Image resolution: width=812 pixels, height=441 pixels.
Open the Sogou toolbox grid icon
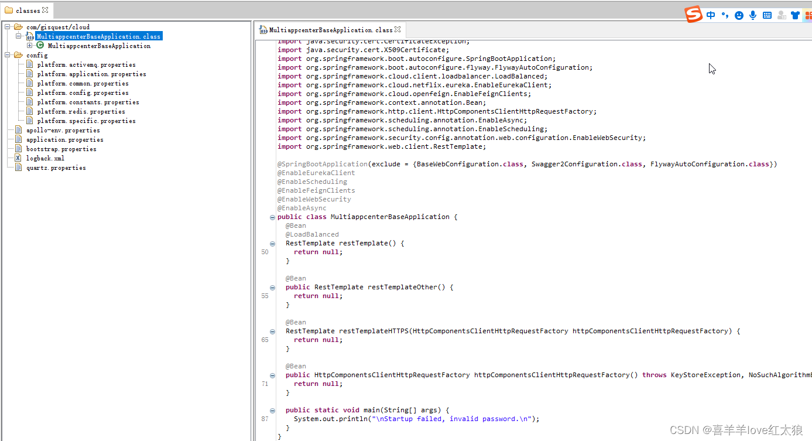[808, 15]
